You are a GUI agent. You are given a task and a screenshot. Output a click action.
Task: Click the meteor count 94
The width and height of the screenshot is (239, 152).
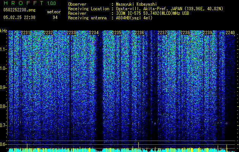pos(55,17)
